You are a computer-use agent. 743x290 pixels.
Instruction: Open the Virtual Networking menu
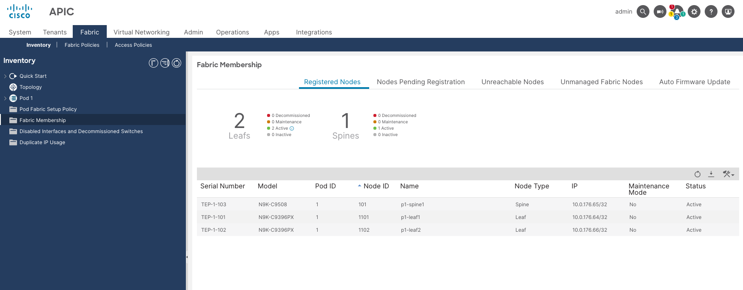(x=142, y=32)
